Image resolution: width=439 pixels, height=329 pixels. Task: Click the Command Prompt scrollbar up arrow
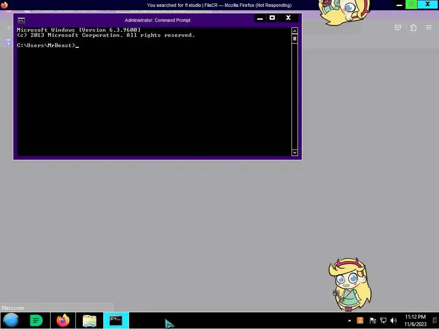pos(295,31)
